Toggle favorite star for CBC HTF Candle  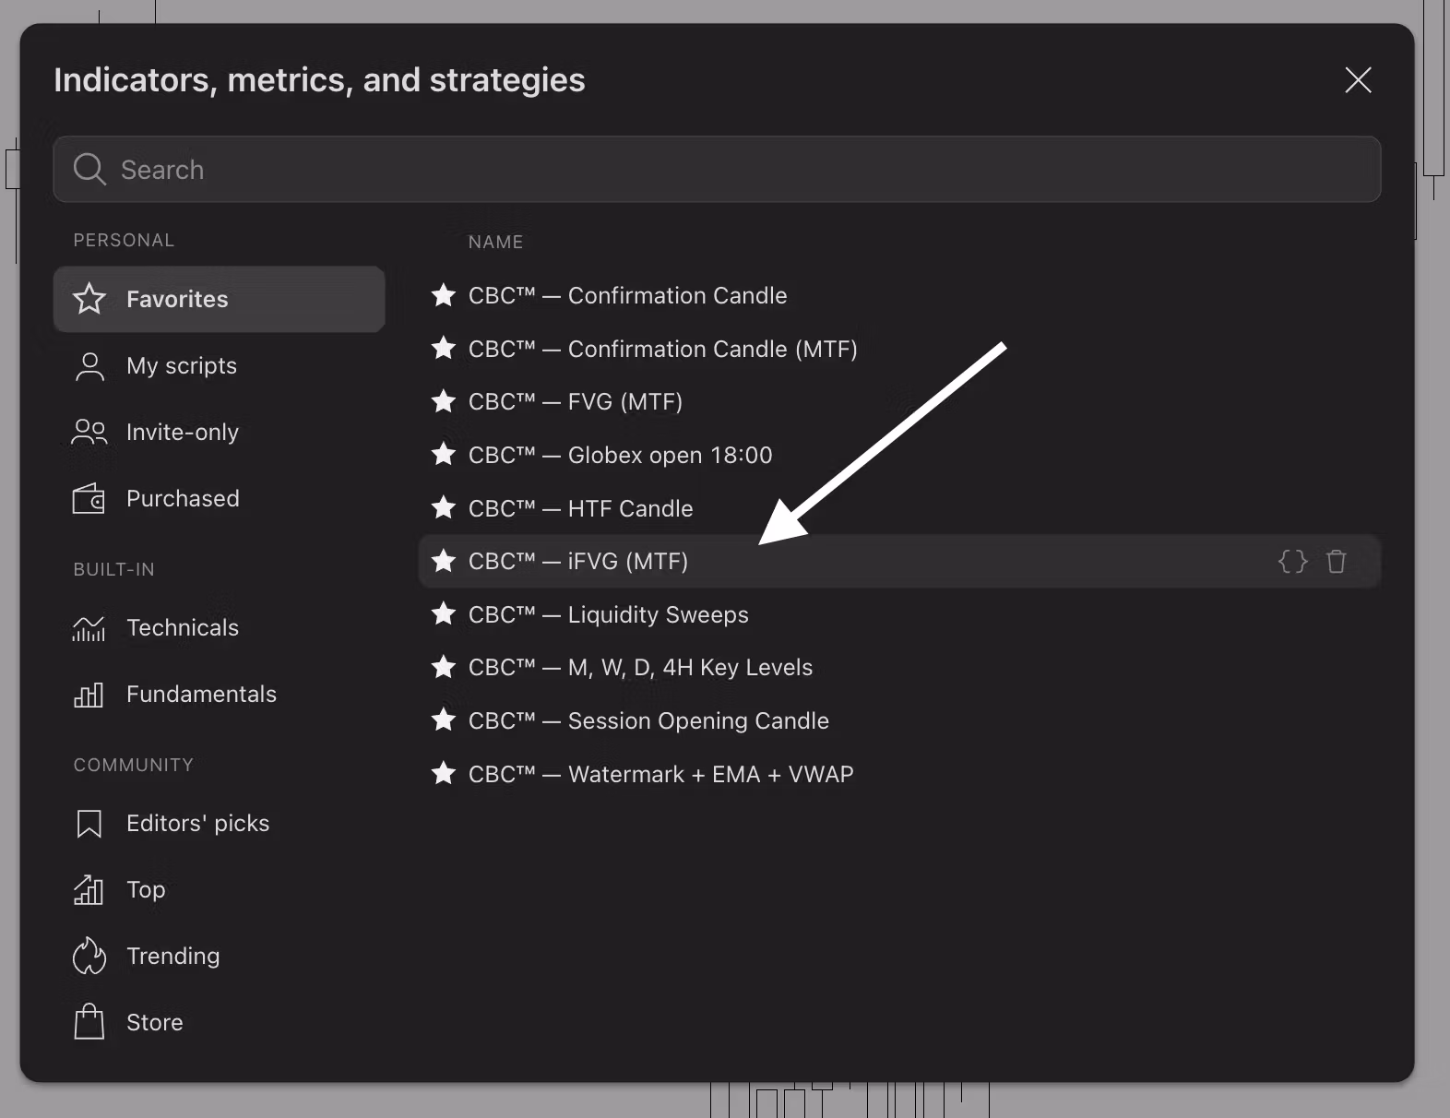click(x=444, y=508)
